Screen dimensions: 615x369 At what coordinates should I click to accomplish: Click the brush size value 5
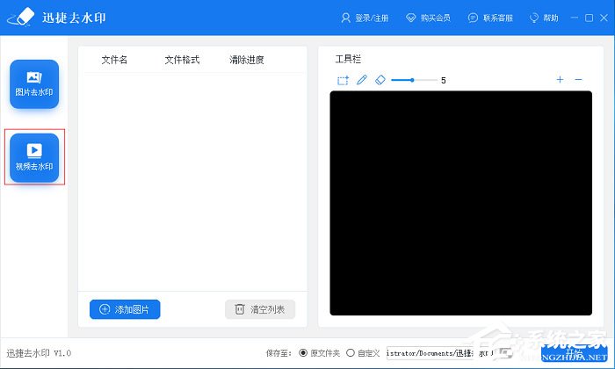pyautogui.click(x=443, y=80)
